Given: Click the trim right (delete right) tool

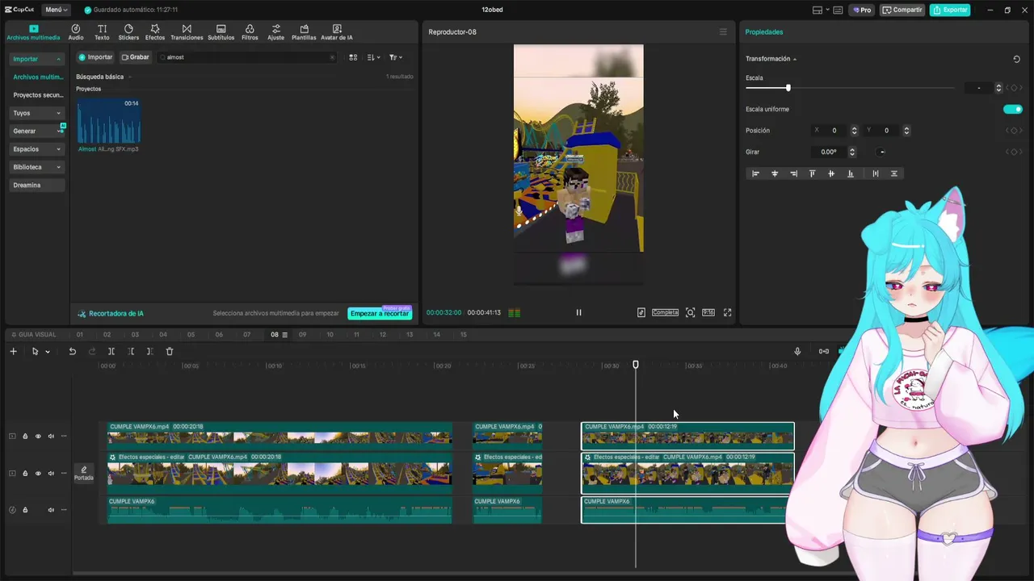Looking at the screenshot, I should [x=150, y=351].
